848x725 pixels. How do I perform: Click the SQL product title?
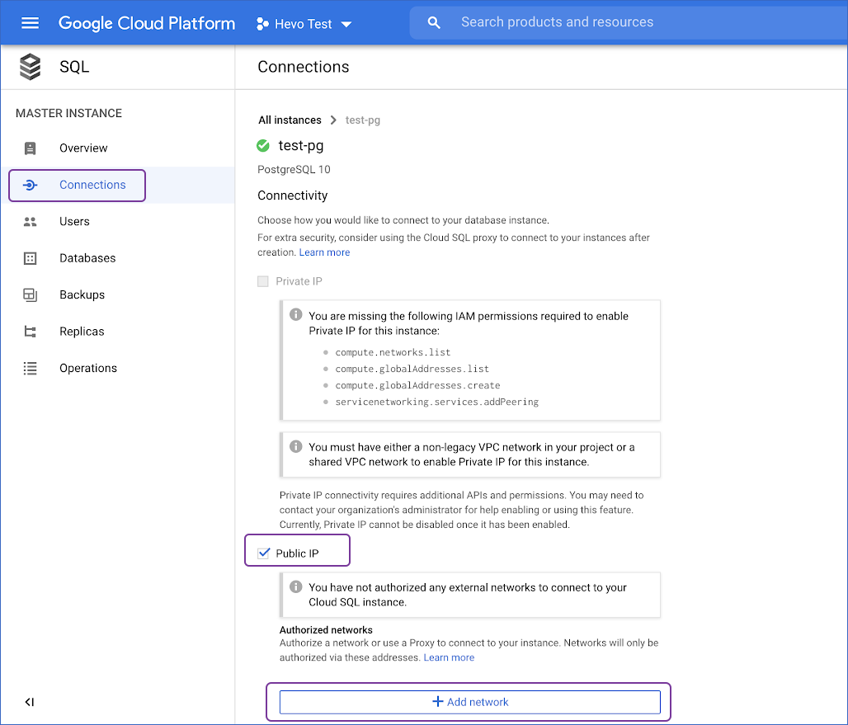coord(74,67)
